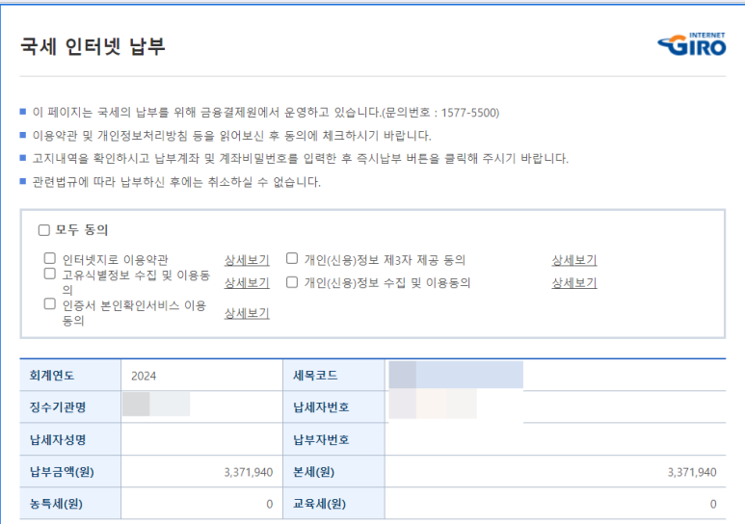Tick the 인터넷지로 이용약관 checkbox
Screen dimensions: 745x524
coord(50,258)
